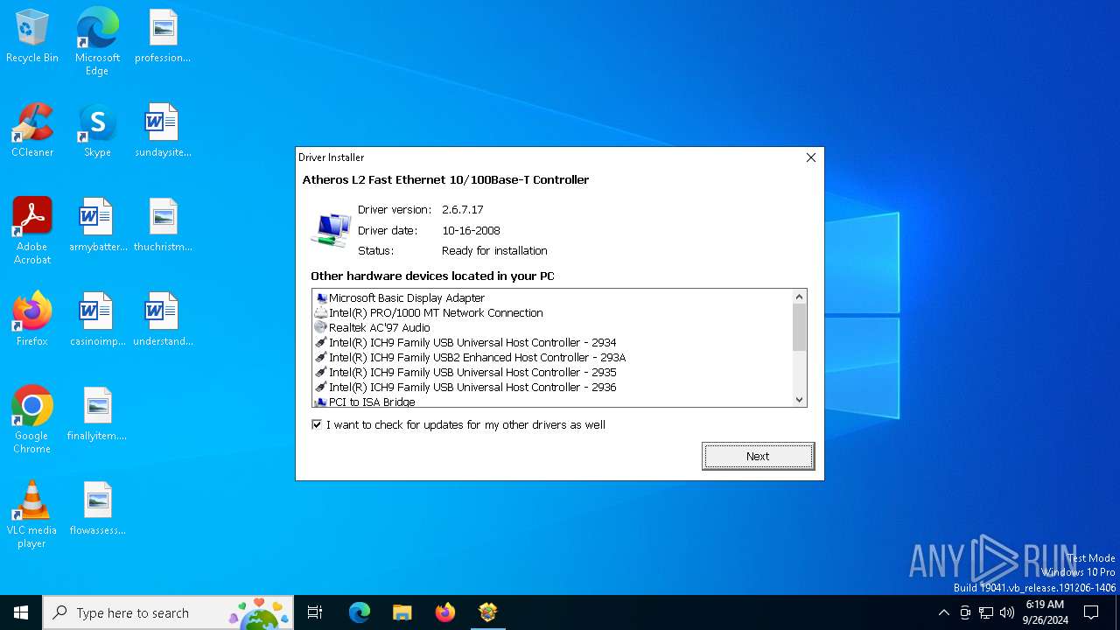
Task: Click the device list scrollbar down arrow
Action: (799, 399)
